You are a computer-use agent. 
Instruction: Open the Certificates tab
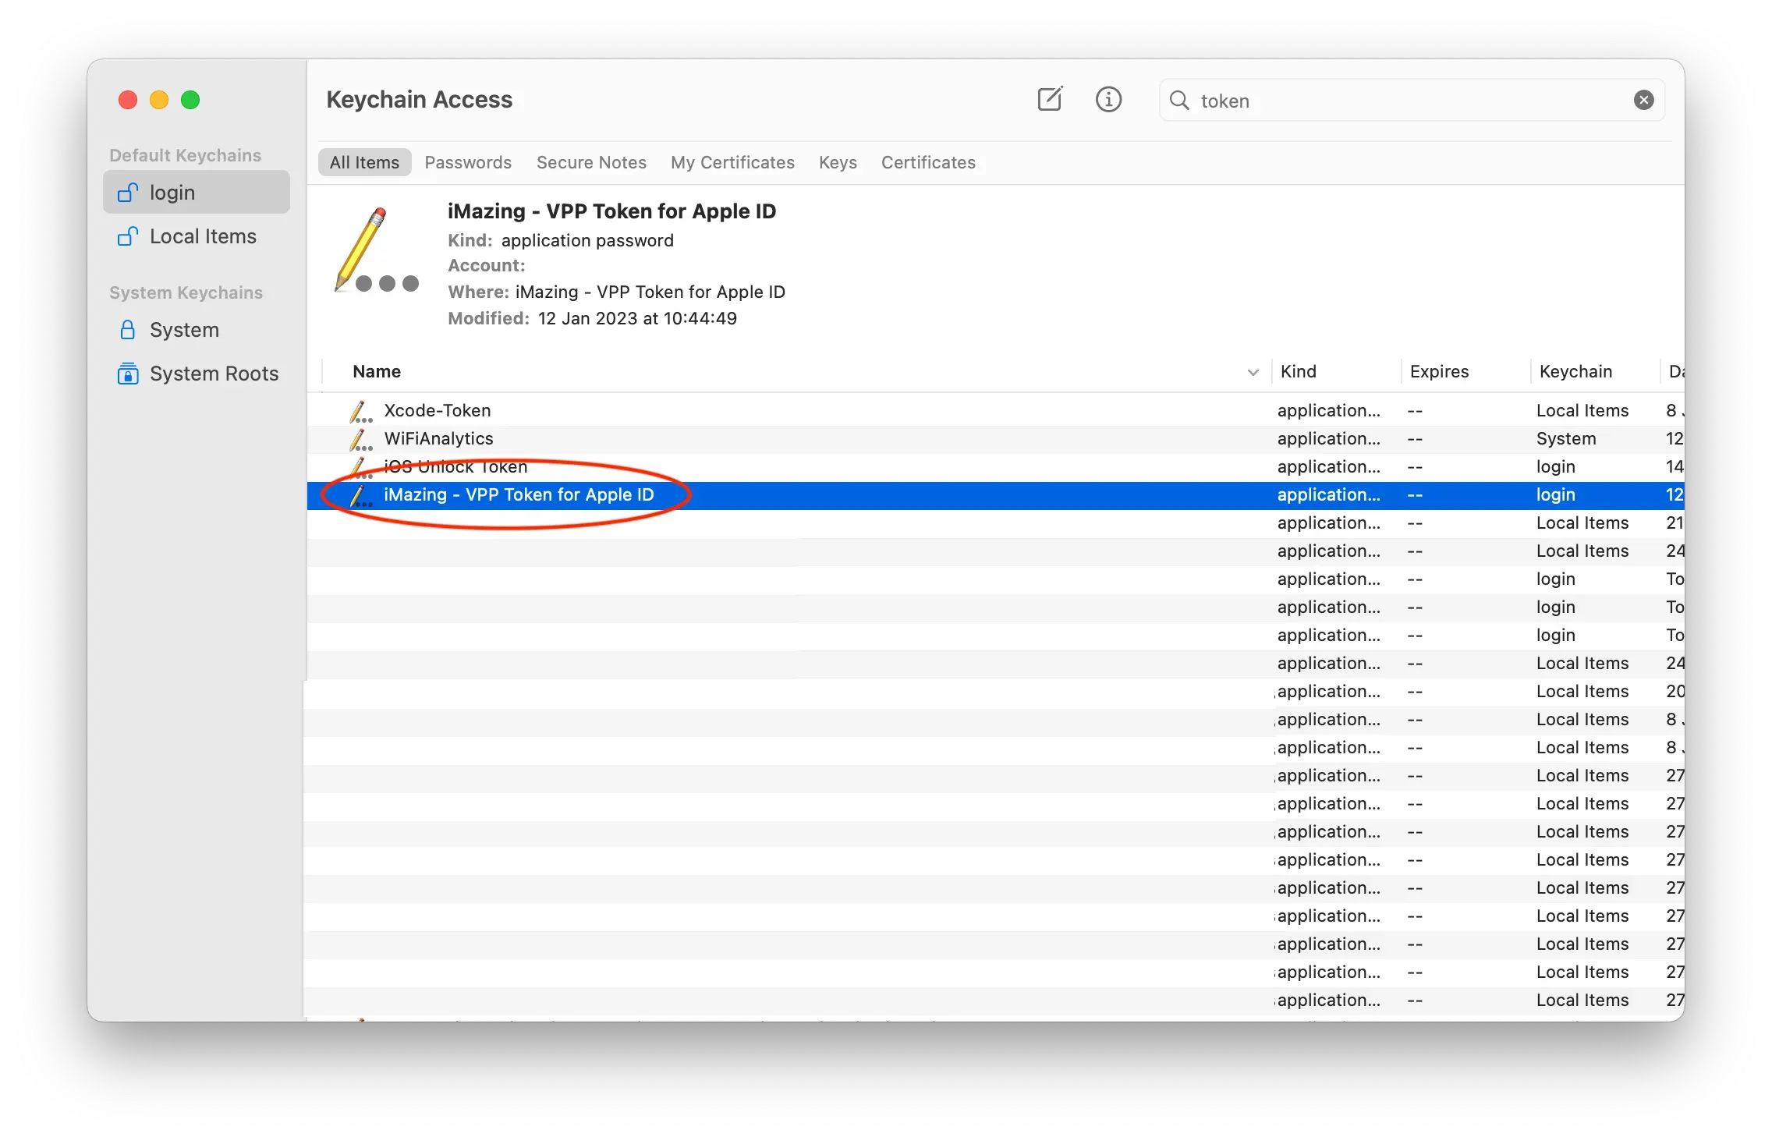pyautogui.click(x=927, y=162)
